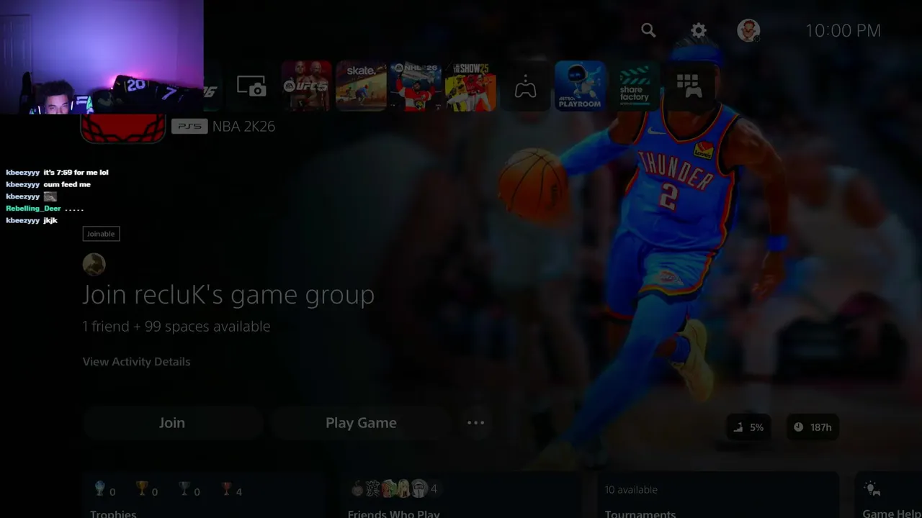Click the NBA 2K26 title text

click(x=243, y=126)
